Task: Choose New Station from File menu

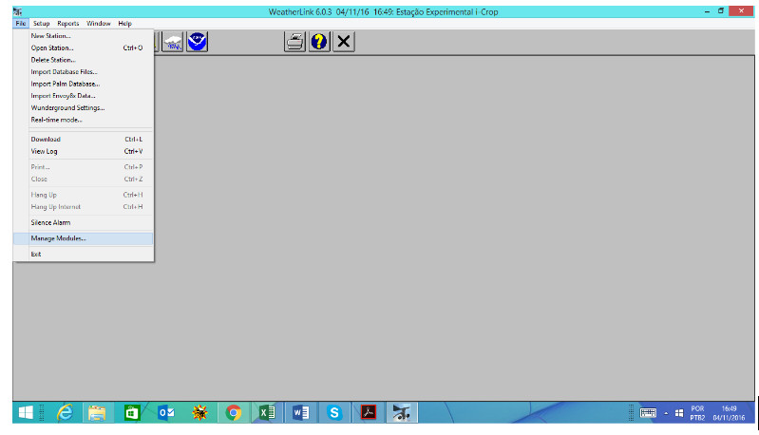Action: point(50,35)
